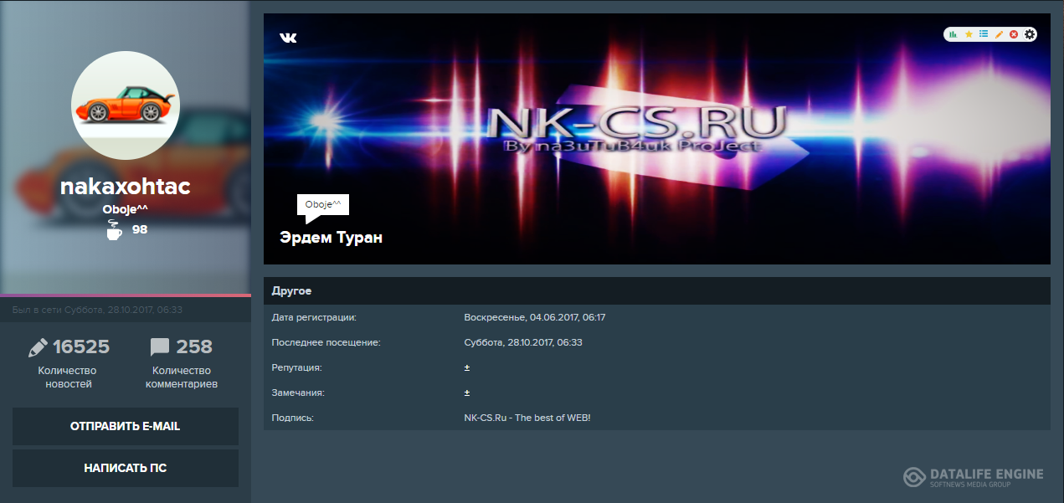Click the speech bubble icon beside 258
1064x503 pixels.
tap(160, 347)
